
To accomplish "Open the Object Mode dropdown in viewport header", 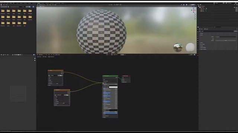I will tap(42, 5).
